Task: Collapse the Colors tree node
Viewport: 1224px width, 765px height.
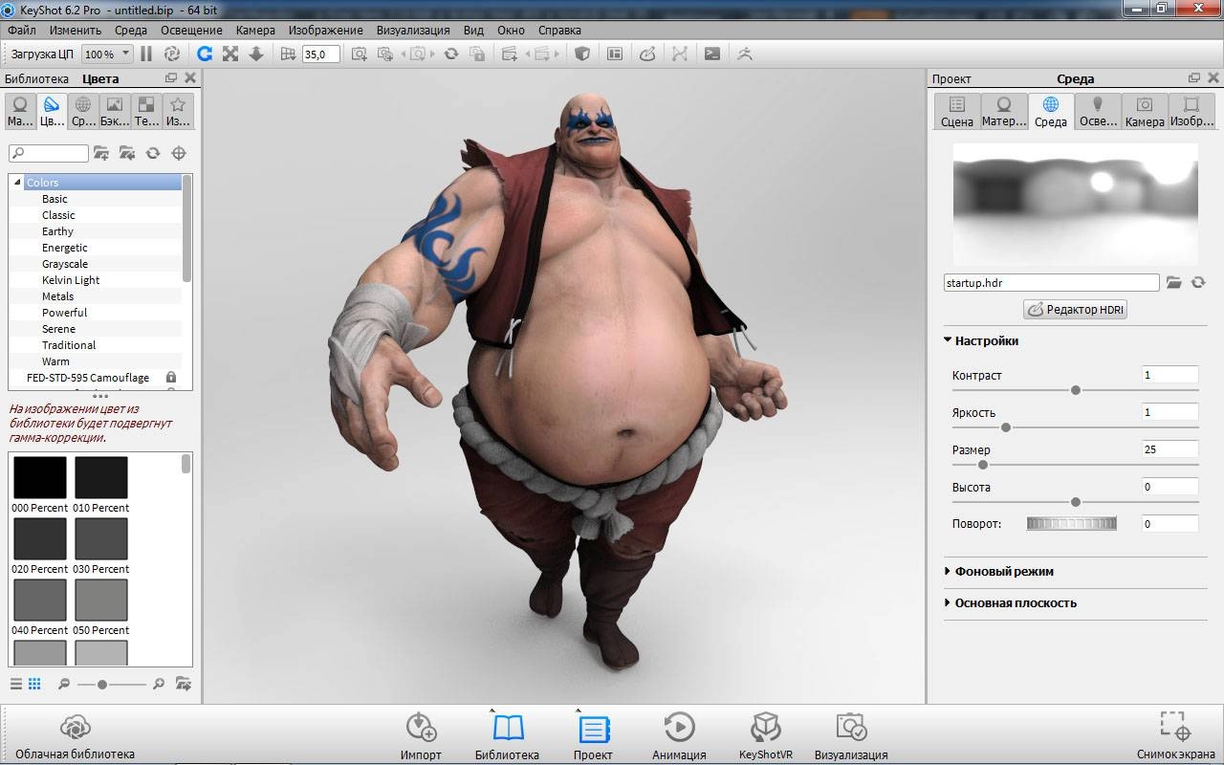Action: click(x=17, y=183)
